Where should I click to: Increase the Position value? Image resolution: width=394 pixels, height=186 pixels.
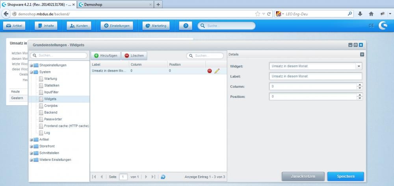click(x=360, y=95)
